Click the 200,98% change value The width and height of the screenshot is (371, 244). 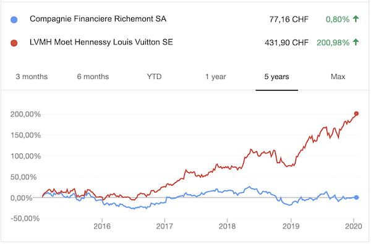point(333,43)
